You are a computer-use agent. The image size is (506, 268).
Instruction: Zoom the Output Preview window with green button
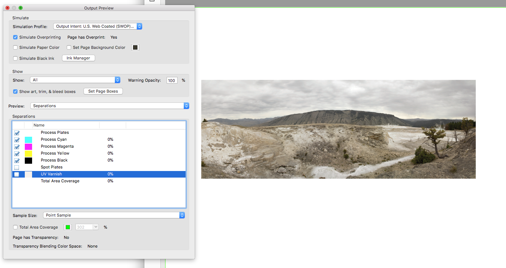pyautogui.click(x=21, y=8)
